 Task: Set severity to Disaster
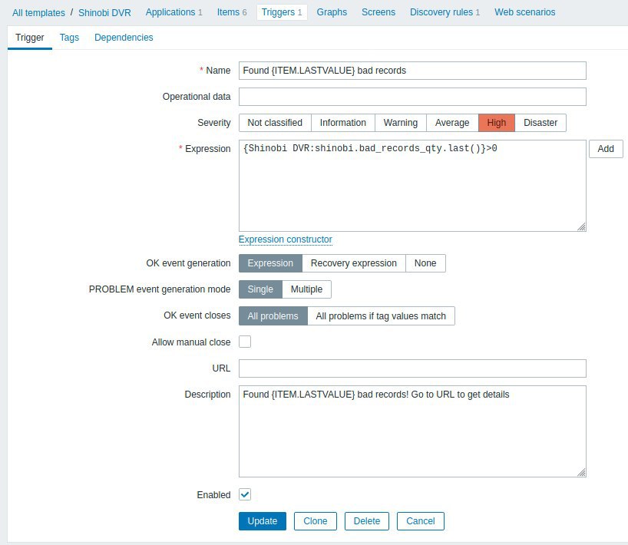click(x=540, y=123)
